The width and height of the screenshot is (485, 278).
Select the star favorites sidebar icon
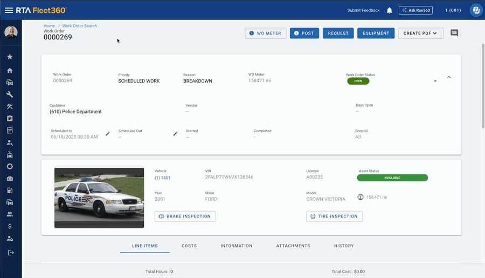(x=10, y=57)
